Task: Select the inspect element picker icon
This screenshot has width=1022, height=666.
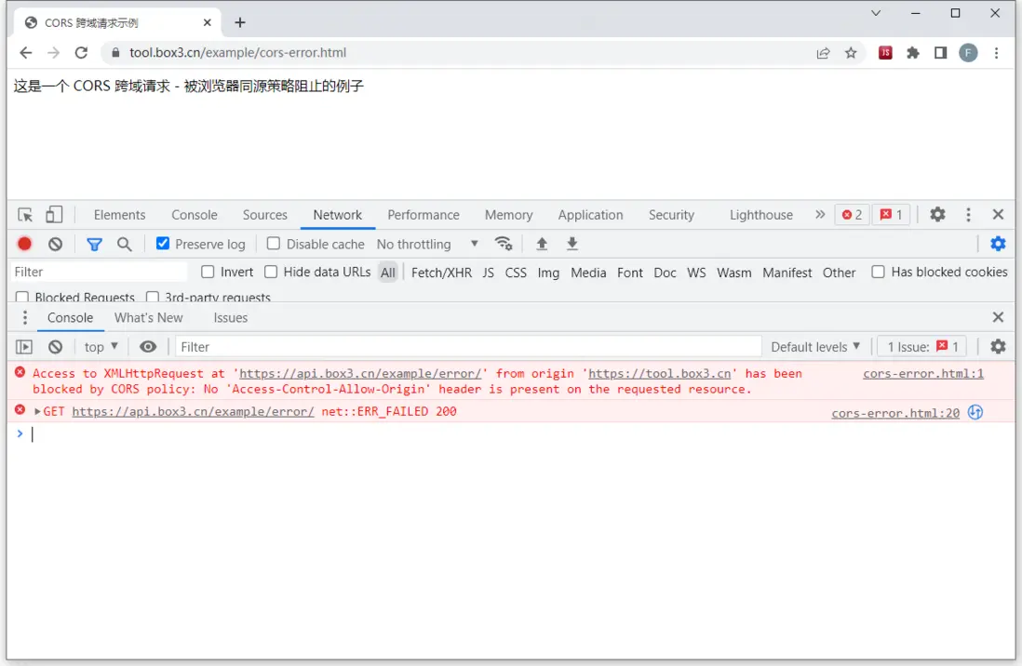Action: coord(25,214)
